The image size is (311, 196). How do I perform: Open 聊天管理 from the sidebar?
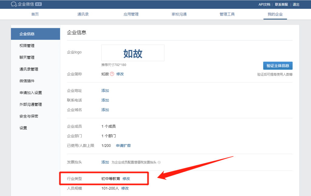pyautogui.click(x=27, y=57)
